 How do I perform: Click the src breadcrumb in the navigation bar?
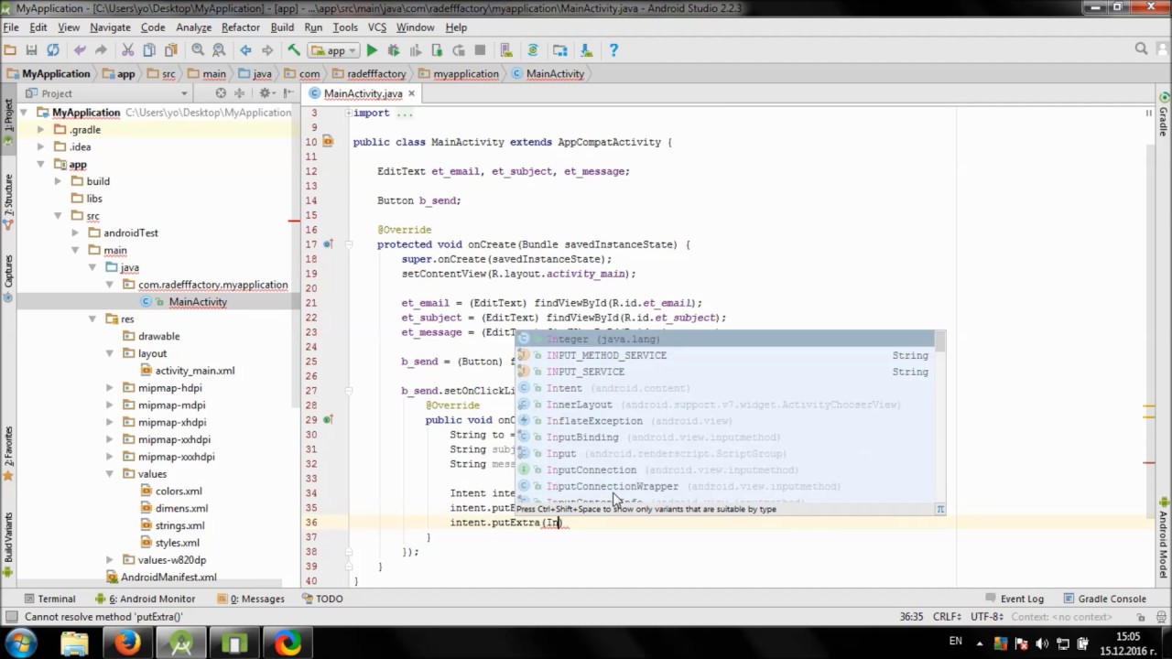point(161,74)
